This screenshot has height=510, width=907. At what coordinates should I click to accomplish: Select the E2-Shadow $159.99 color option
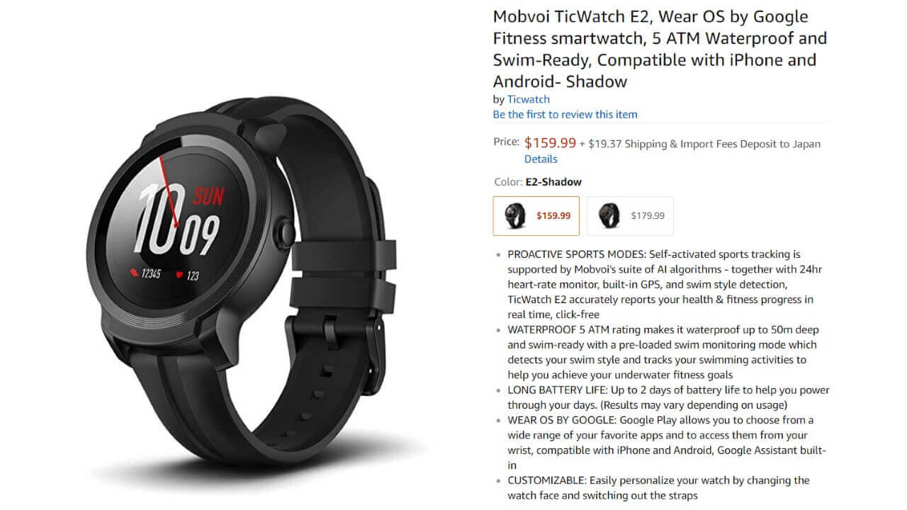pyautogui.click(x=536, y=215)
